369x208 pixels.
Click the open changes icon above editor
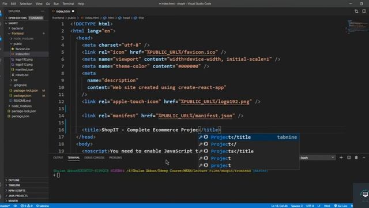[x=356, y=12]
